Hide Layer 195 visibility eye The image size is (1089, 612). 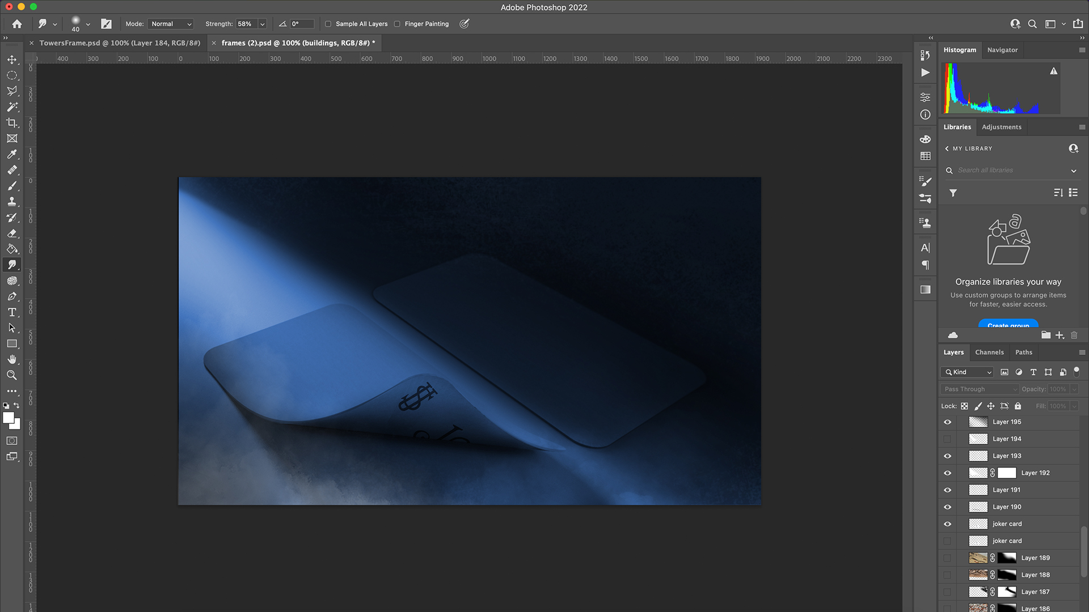[947, 422]
